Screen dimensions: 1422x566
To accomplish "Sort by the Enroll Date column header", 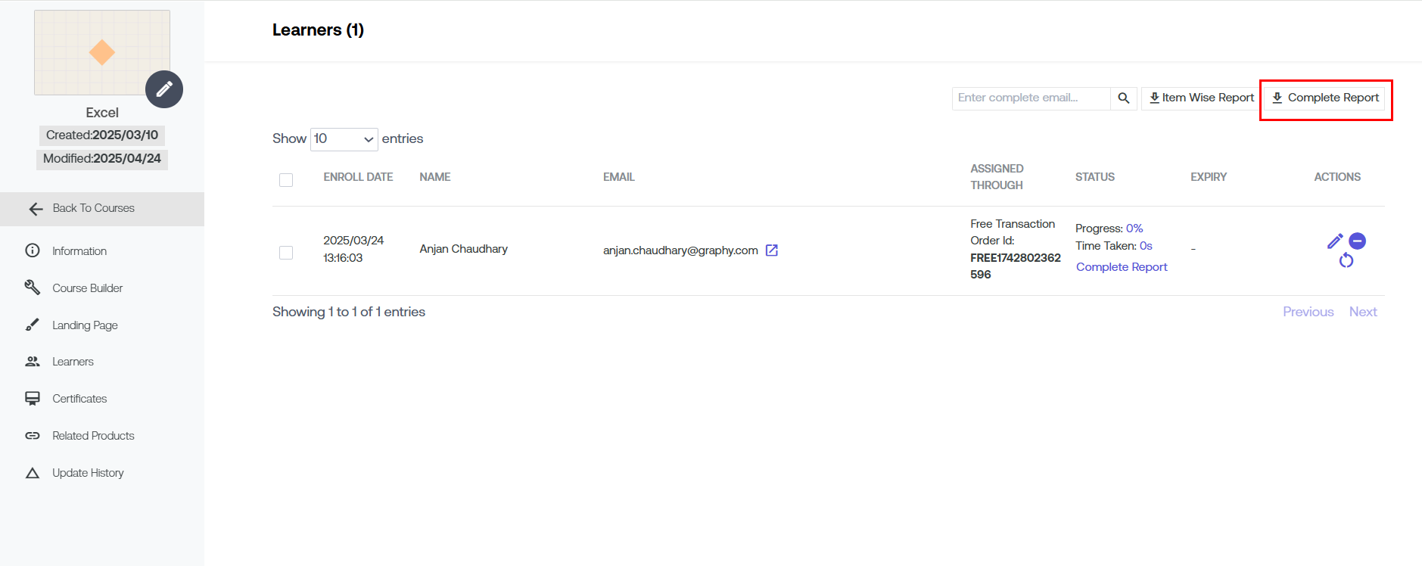I will pos(358,177).
